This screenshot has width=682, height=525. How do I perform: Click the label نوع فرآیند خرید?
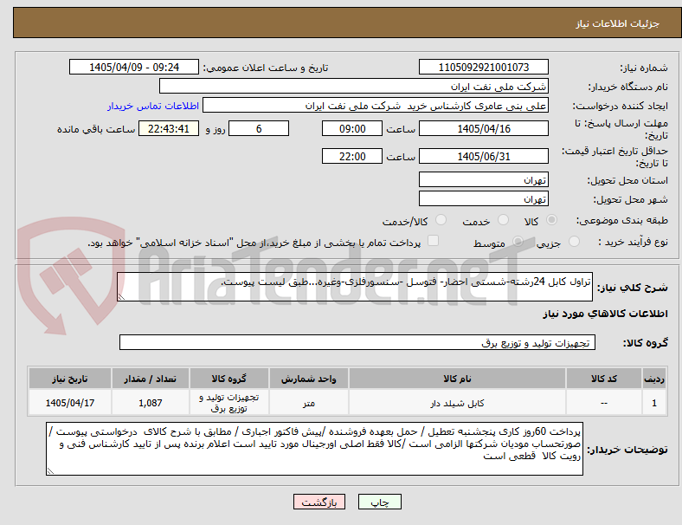pyautogui.click(x=633, y=242)
